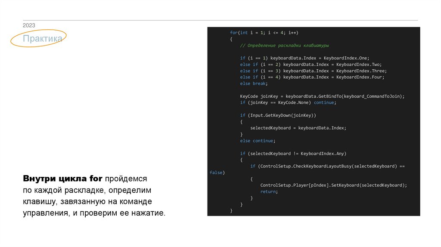The width and height of the screenshot is (441, 247).
Task: Click the 'Практика' slide heading
Action: coord(43,38)
